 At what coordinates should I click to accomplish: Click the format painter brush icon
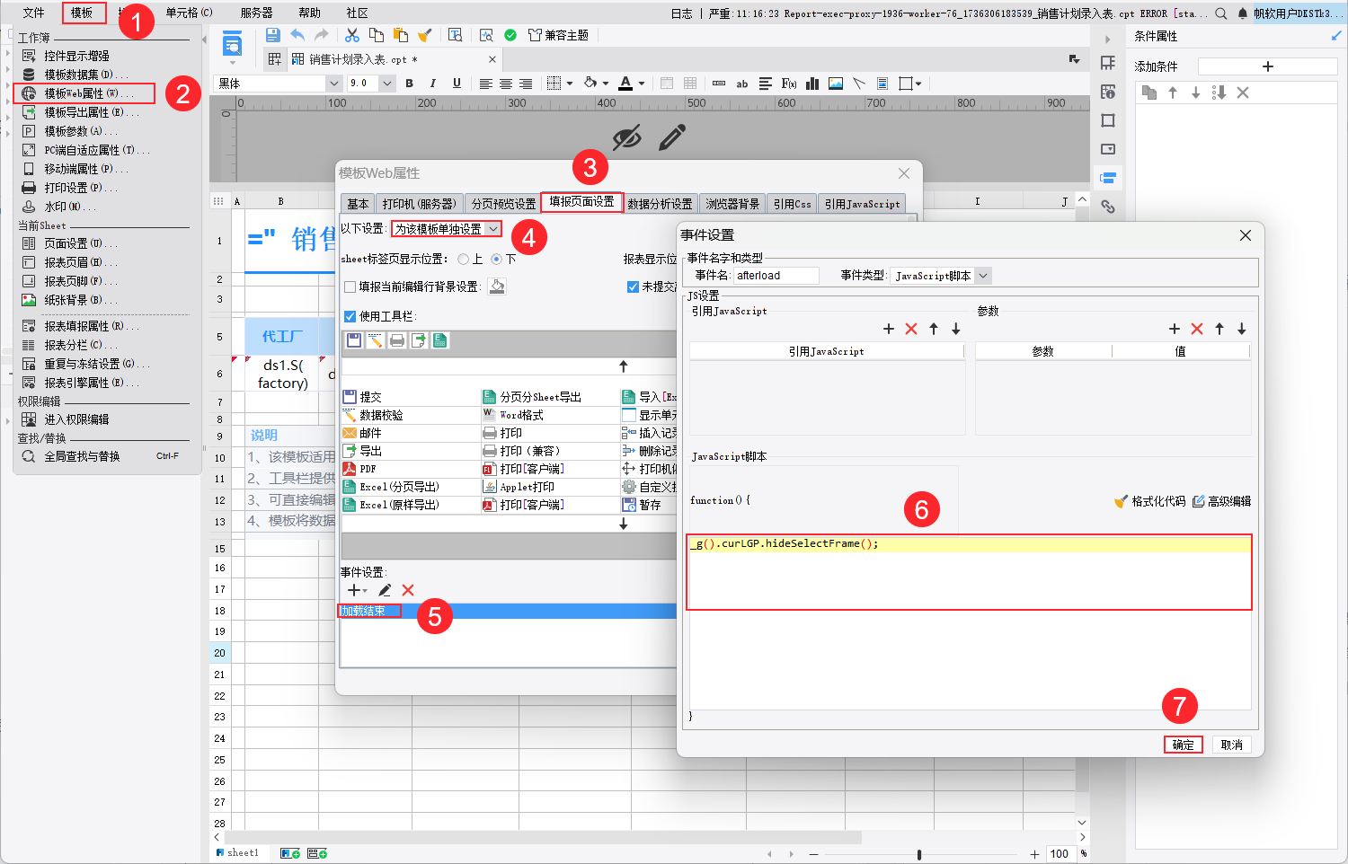425,35
